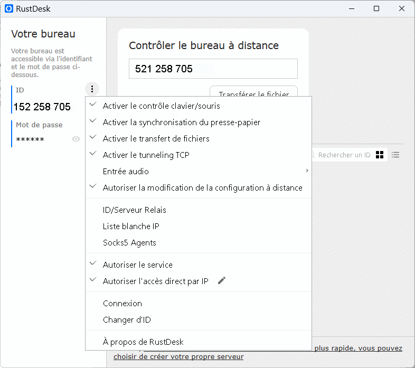Select Changer d'ID menu entry
Screen dimensions: 415x368
tap(199, 320)
